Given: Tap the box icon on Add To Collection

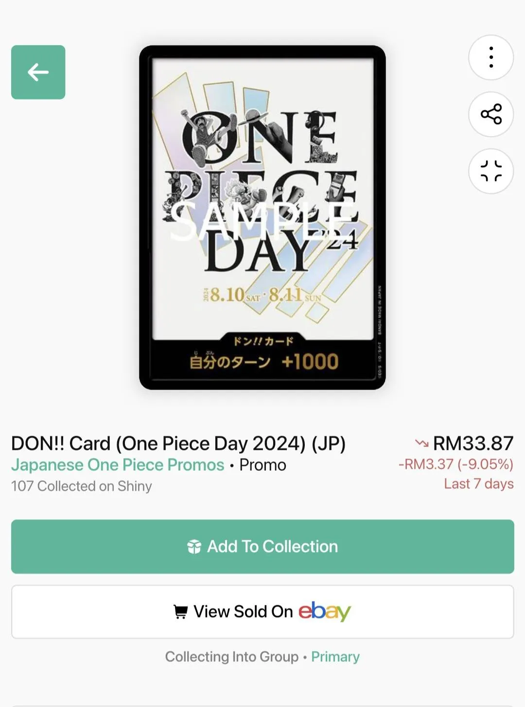Looking at the screenshot, I should coord(194,547).
